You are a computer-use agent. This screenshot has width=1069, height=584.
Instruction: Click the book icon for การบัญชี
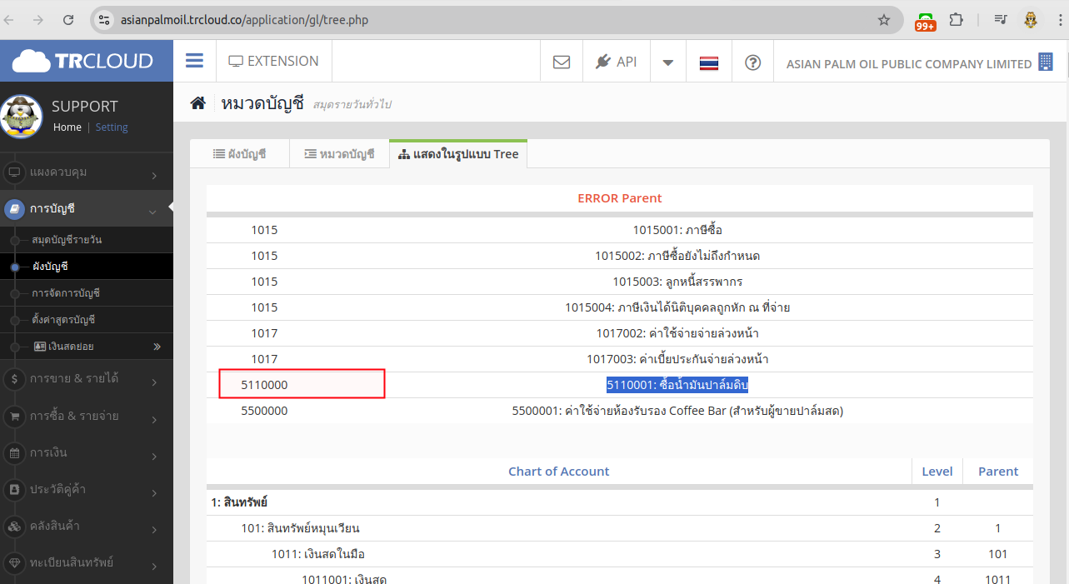point(14,210)
